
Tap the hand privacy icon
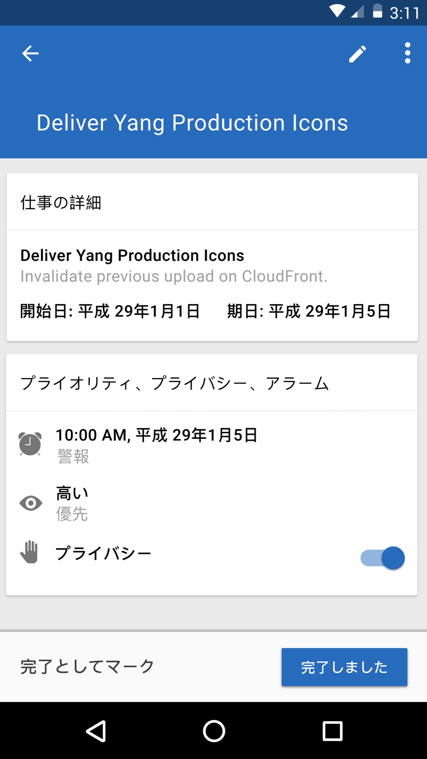(29, 552)
